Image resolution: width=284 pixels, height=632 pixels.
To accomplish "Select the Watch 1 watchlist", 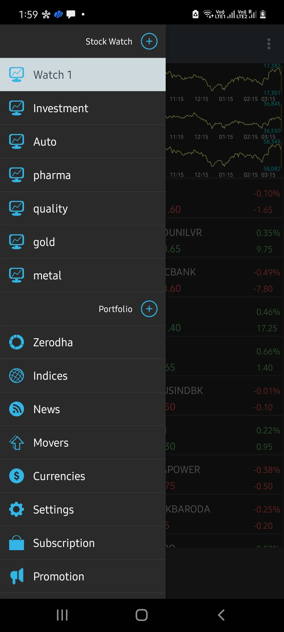I will tap(53, 75).
